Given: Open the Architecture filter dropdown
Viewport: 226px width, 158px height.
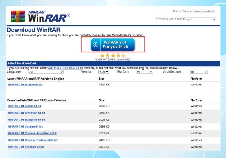Looking at the screenshot, I should coord(199,72).
